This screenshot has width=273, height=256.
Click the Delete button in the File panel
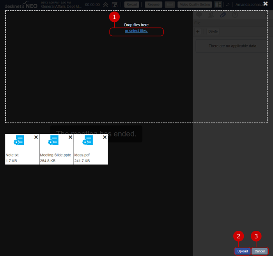pos(213,32)
